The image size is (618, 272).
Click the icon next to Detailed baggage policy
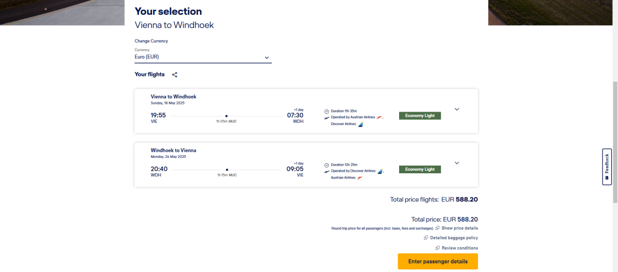click(x=426, y=238)
